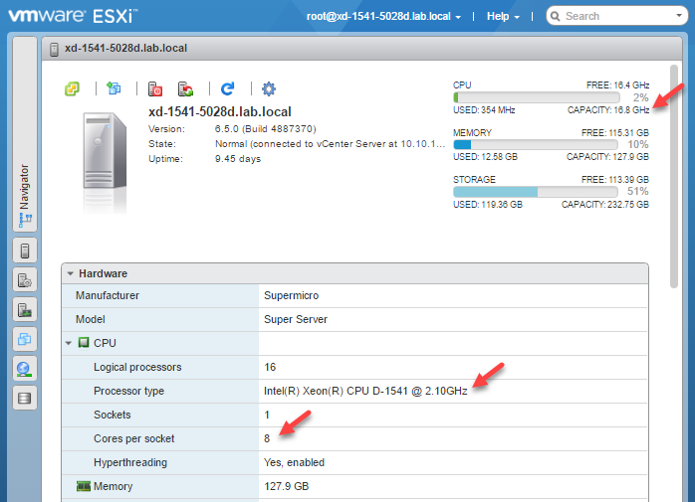This screenshot has width=695, height=502.
Task: Click the Model value Super Server
Action: click(x=296, y=319)
